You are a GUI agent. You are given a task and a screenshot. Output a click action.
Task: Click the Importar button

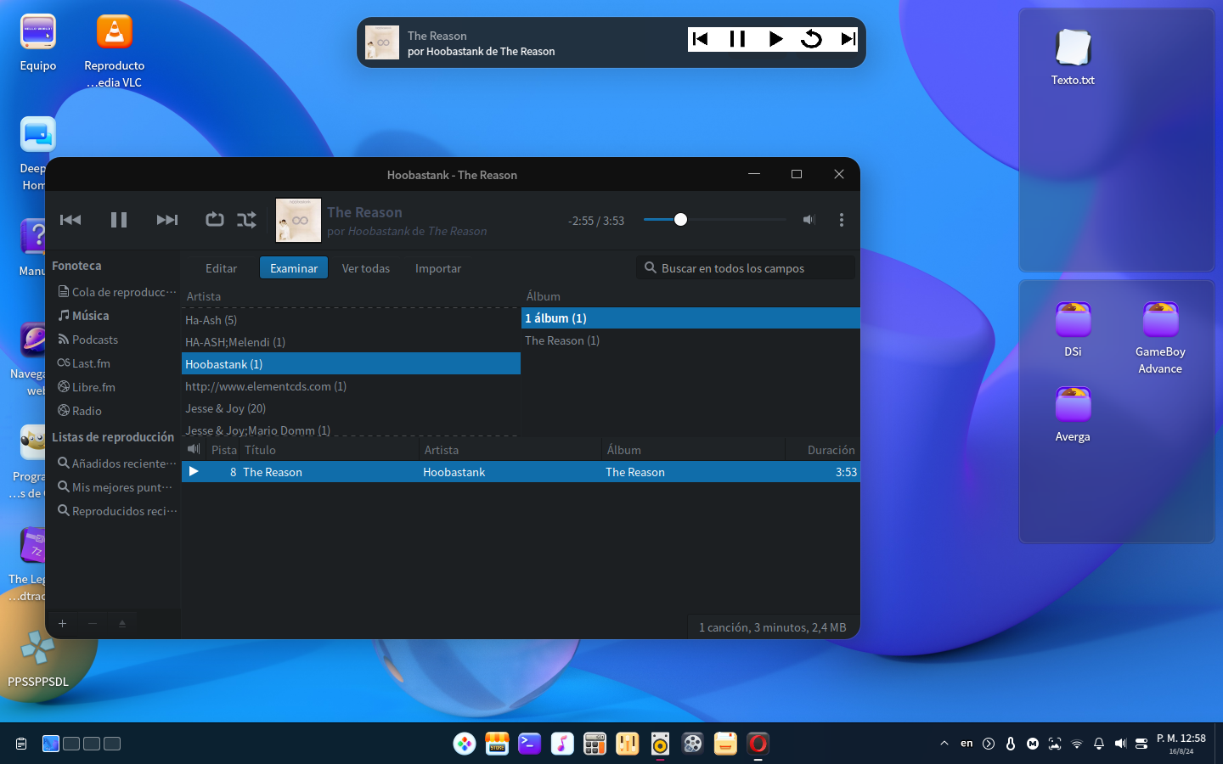[x=438, y=268]
